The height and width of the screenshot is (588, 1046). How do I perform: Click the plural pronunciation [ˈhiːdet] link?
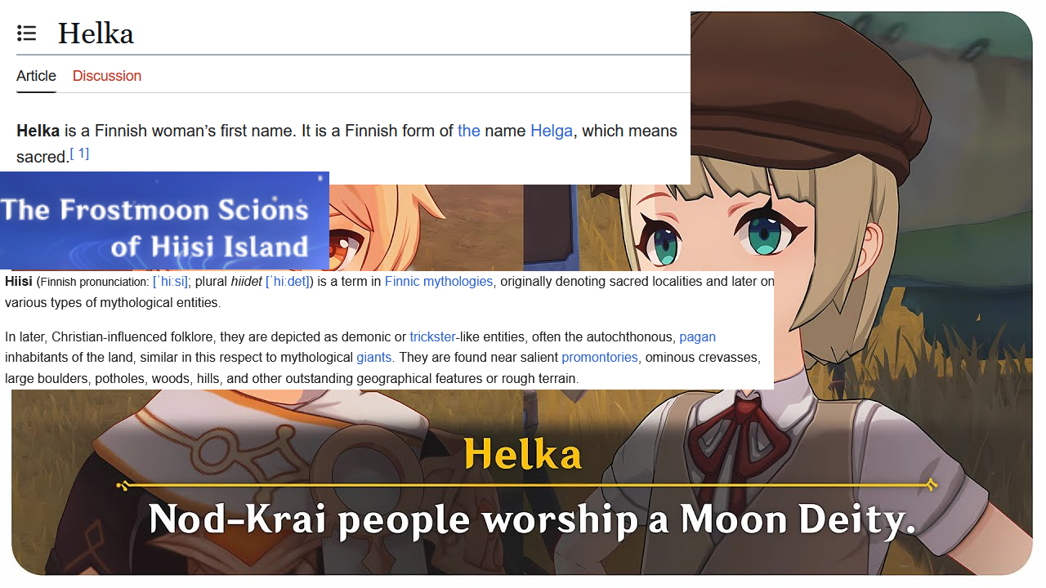pyautogui.click(x=288, y=281)
